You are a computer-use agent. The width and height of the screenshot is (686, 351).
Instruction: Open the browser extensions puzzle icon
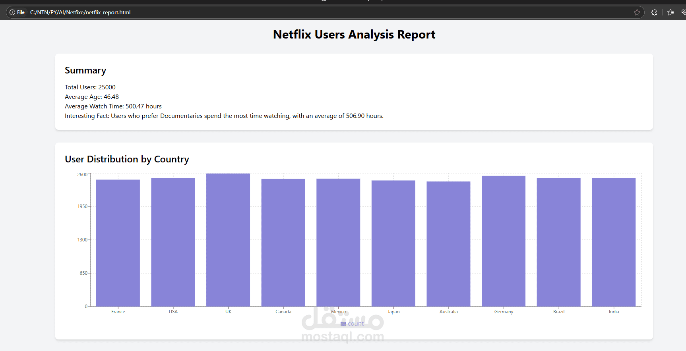[x=654, y=12]
